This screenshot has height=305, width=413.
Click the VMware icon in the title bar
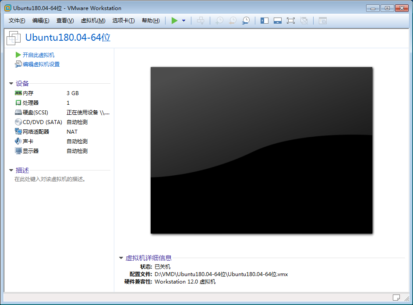point(8,8)
